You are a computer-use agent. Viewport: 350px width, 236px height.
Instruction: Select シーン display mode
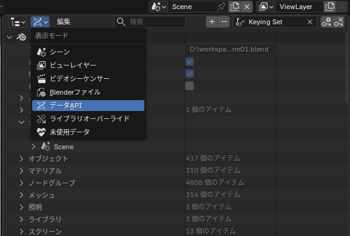tap(88, 52)
